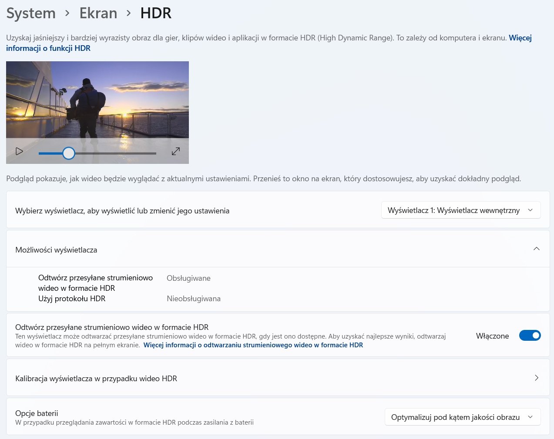Open link about HDR streaming video playback
Screen dimensions: 554x439
[x=253, y=345]
